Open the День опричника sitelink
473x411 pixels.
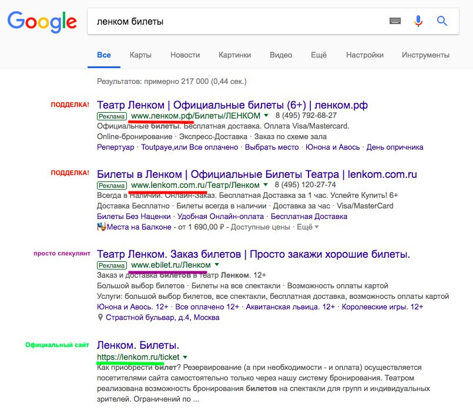[x=395, y=147]
